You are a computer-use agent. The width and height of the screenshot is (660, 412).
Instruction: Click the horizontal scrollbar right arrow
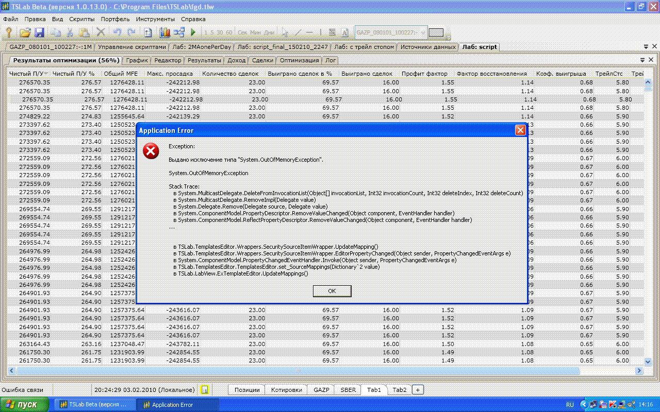[x=639, y=370]
